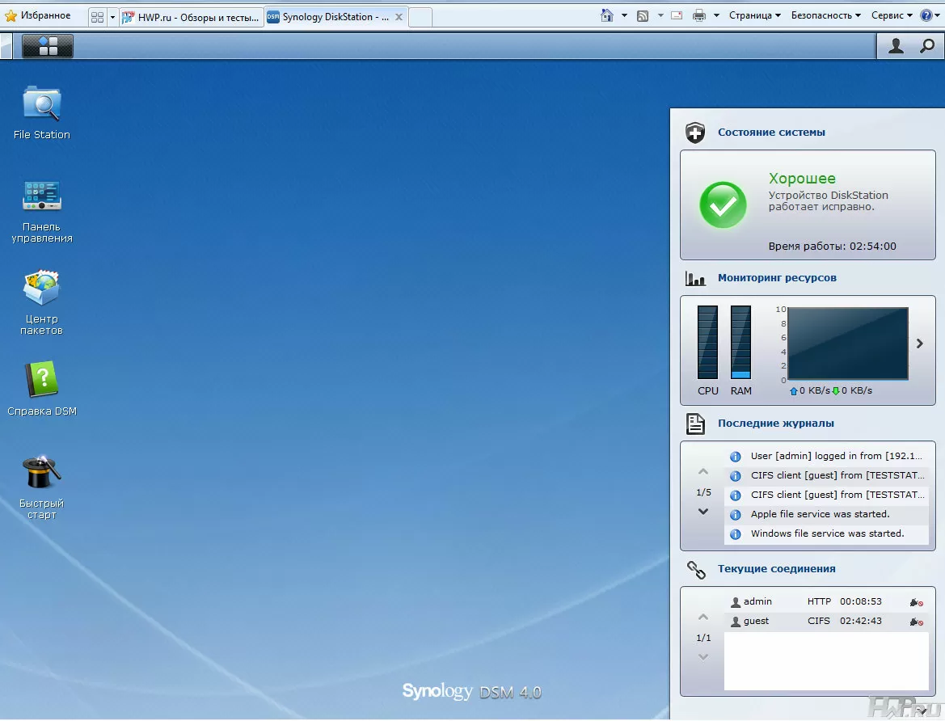This screenshot has height=721, width=945.
Task: Go to previous page of current connections
Action: tap(703, 618)
